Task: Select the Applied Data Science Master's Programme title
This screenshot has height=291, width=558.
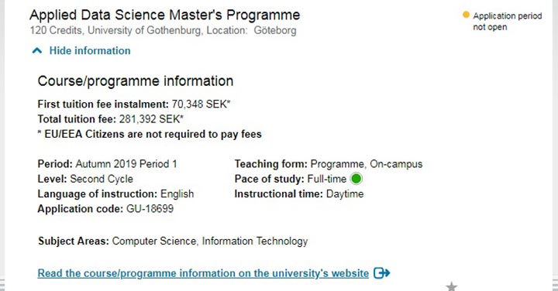Action: [165, 15]
